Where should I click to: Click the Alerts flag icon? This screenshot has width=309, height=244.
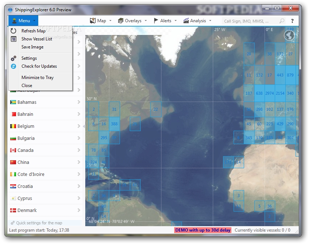click(156, 20)
